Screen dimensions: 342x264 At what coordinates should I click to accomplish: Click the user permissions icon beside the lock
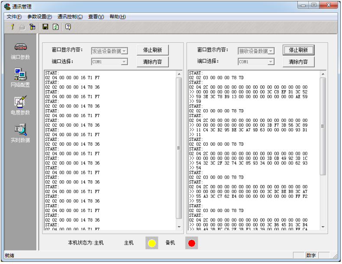pyautogui.click(x=32, y=27)
